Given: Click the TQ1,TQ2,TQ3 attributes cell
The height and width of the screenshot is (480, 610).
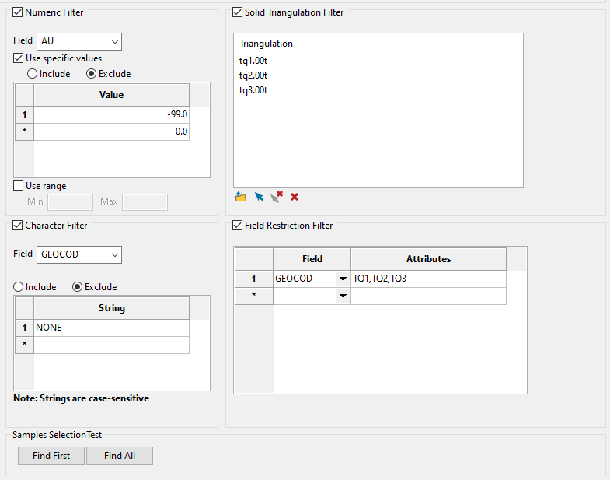Looking at the screenshot, I should (427, 279).
